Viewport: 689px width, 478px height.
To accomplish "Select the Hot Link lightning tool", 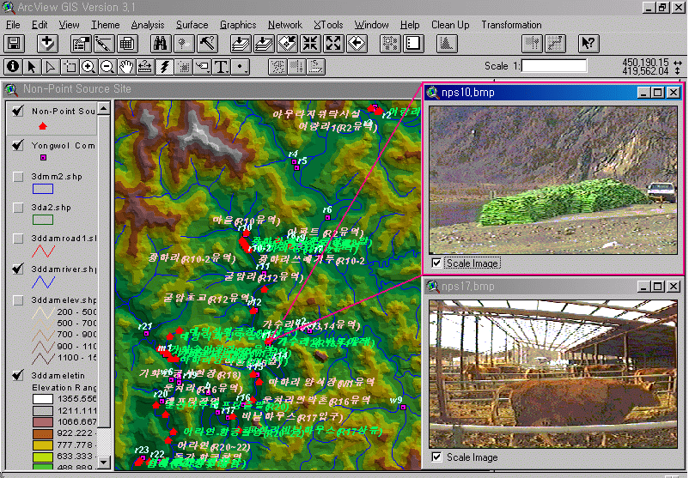I will point(164,67).
